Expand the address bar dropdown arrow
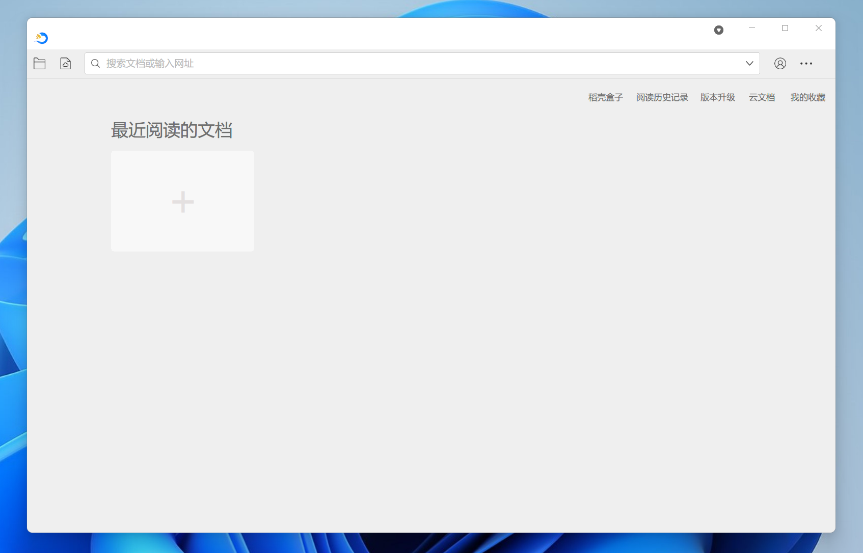This screenshot has height=553, width=863. 749,64
